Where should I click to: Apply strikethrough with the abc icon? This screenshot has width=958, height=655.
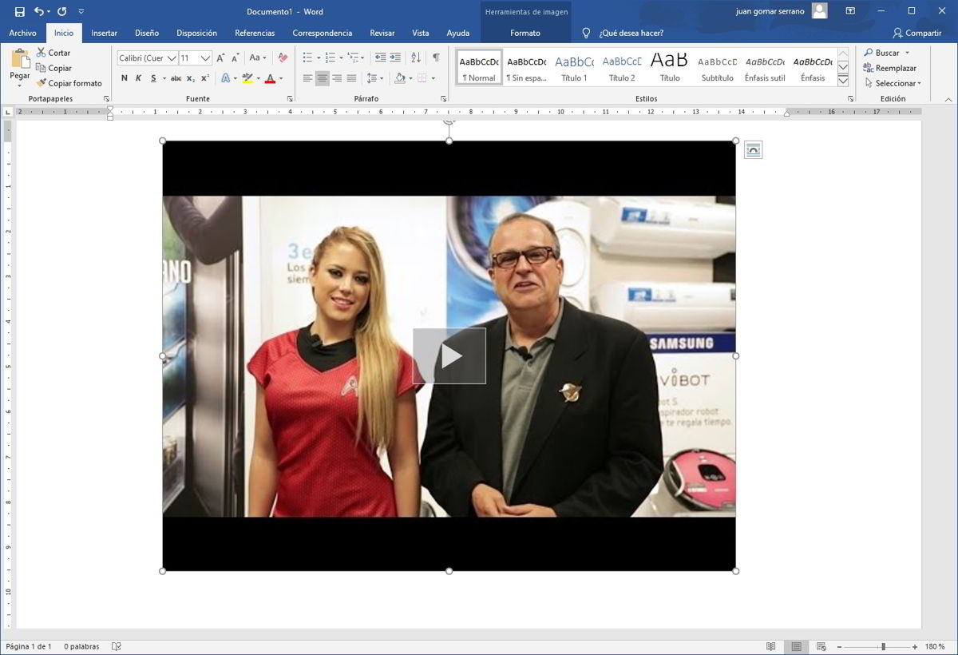[x=176, y=79]
